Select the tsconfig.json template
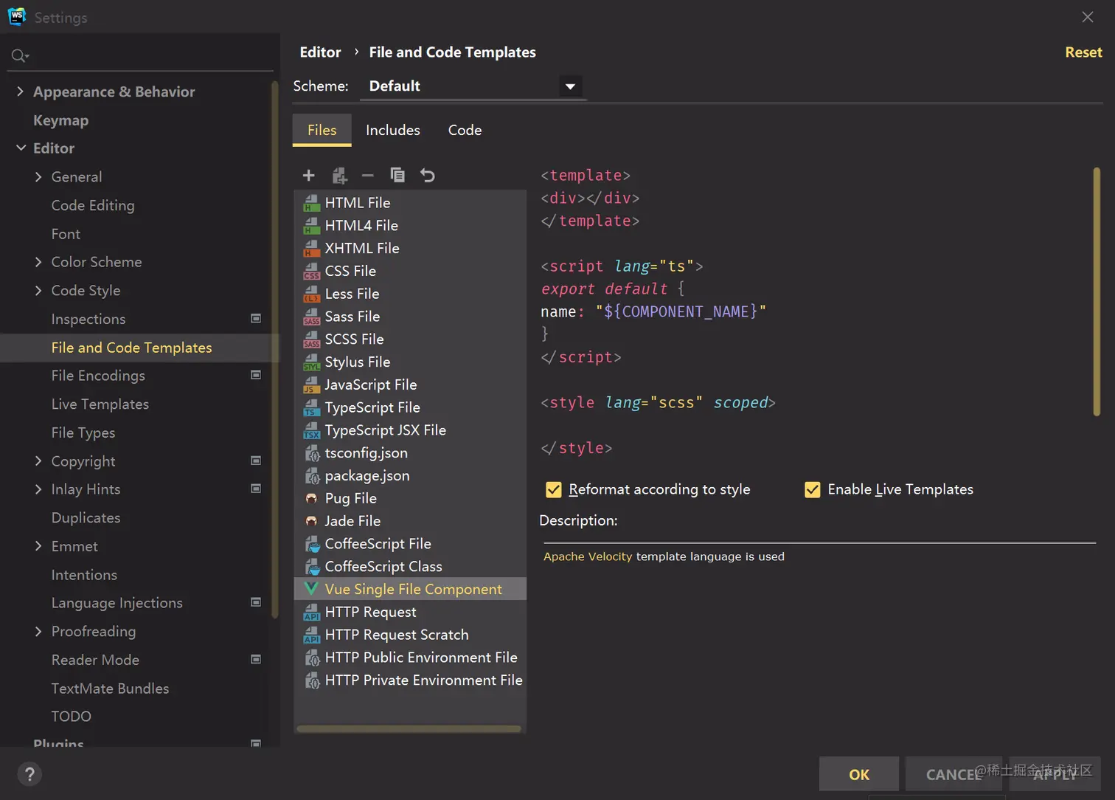 [x=410, y=453]
